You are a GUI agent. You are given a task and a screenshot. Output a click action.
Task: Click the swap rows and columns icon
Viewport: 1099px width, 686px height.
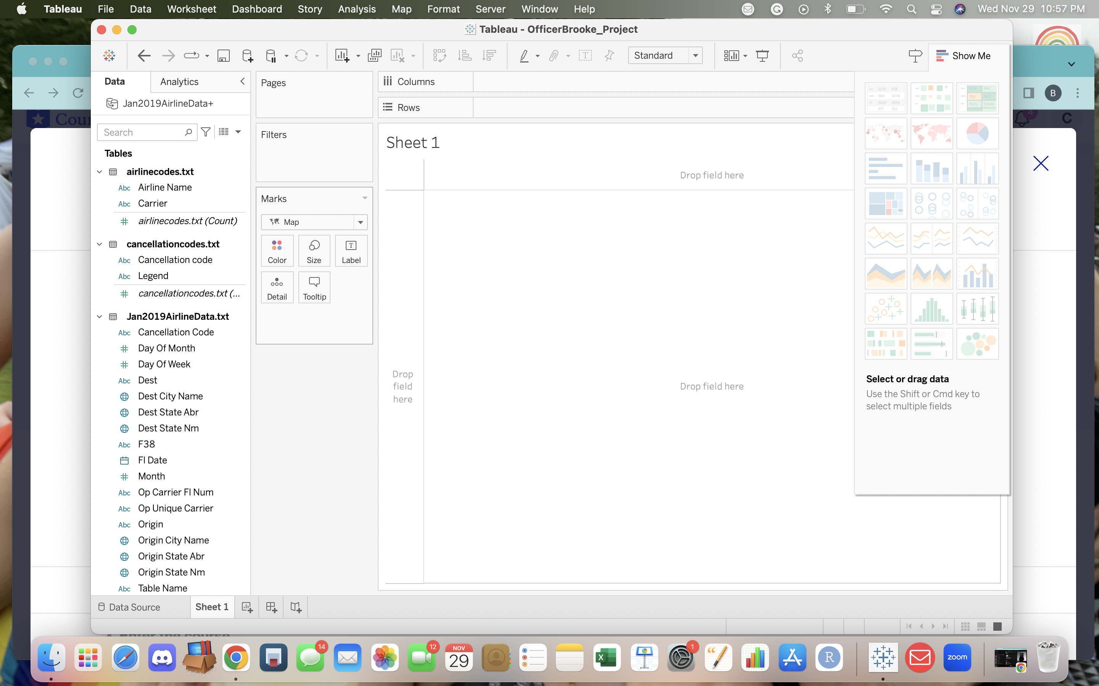(x=439, y=55)
